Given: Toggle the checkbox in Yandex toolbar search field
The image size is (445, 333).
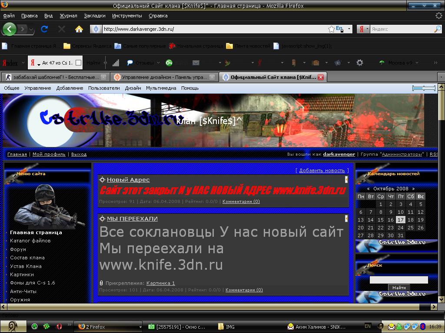Looking at the screenshot, I should (x=78, y=63).
